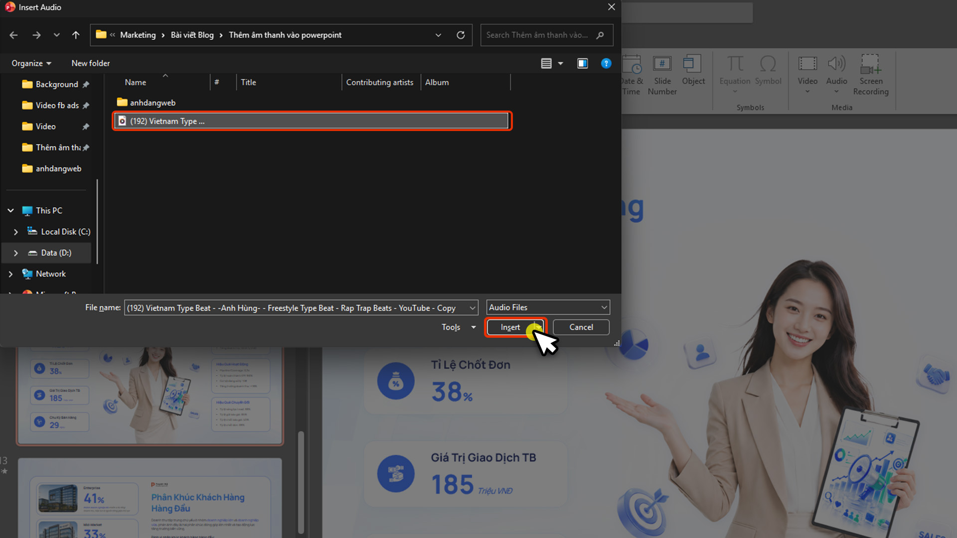Expand the File name history dropdown
The image size is (957, 538).
click(472, 308)
